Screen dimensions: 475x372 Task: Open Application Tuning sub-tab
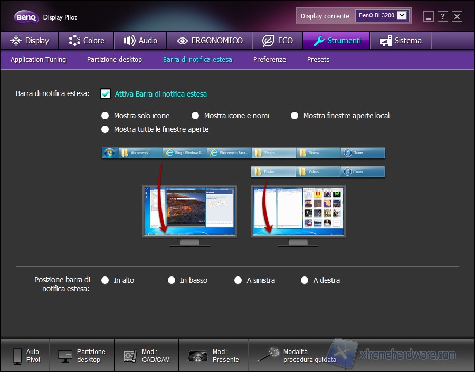click(x=38, y=60)
